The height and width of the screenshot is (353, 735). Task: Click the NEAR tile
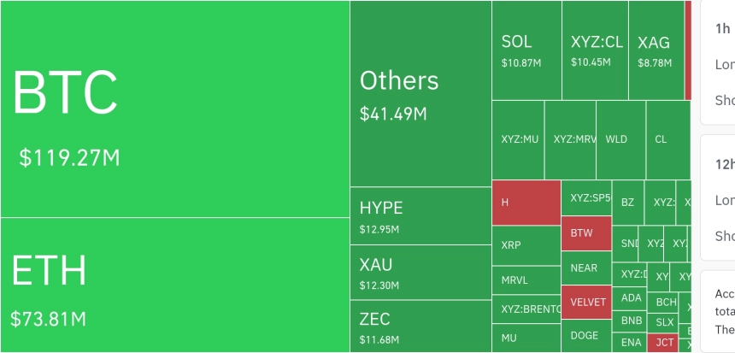point(586,268)
